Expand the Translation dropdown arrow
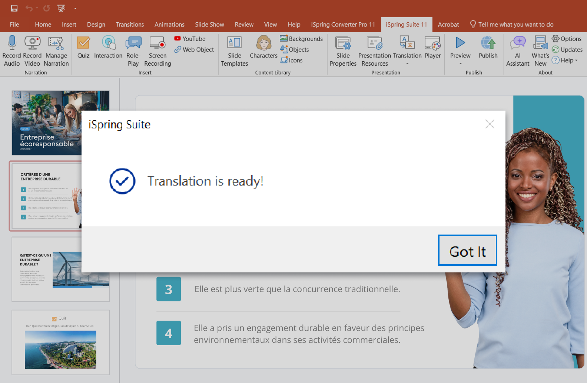Viewport: 587px width, 383px height. point(407,64)
